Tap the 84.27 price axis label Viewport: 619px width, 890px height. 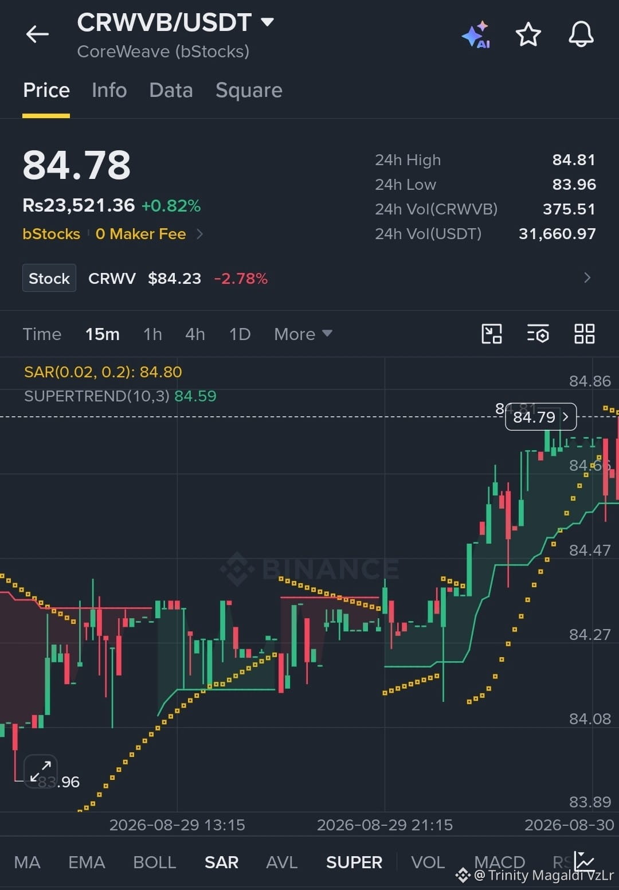[590, 635]
